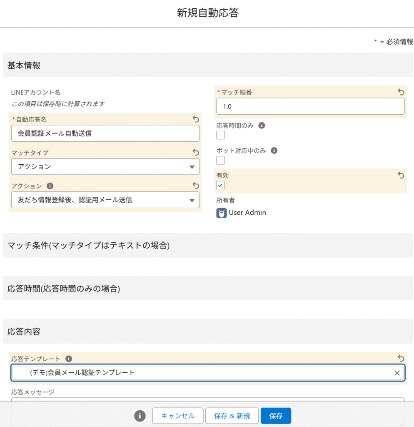Click undo icon next to 有効
This screenshot has height=427, width=414.
tap(401, 176)
